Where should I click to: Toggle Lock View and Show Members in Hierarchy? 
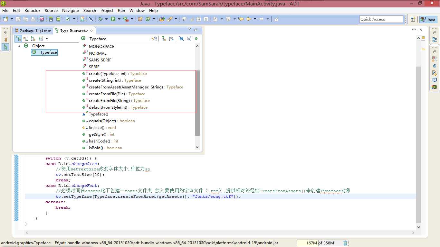pyautogui.click(x=154, y=39)
